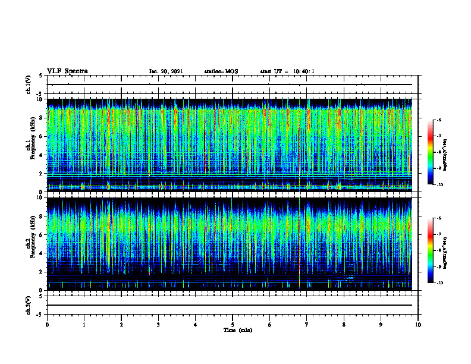Click time axis tick label "7"
471x364 pixels.
[307, 325]
